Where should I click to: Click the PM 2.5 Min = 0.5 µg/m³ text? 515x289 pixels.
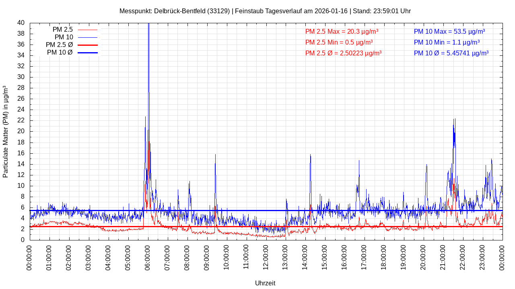point(339,42)
